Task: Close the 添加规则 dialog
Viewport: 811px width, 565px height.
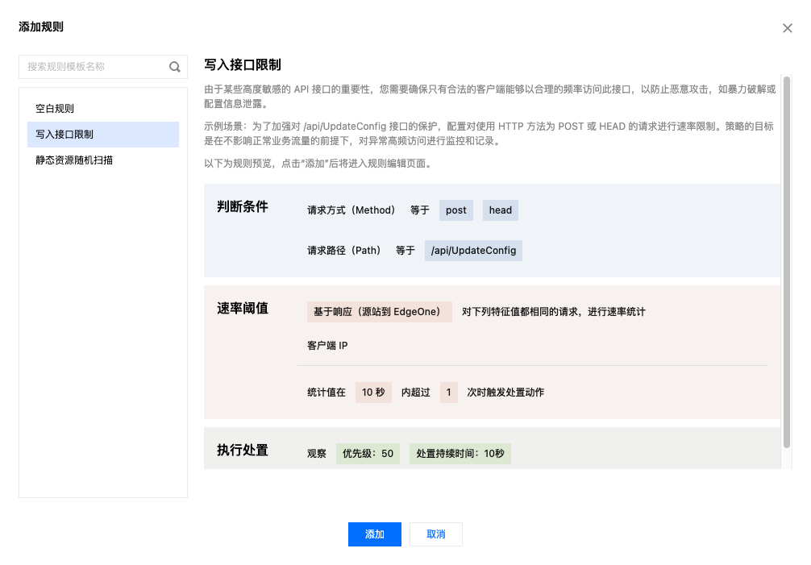Action: click(x=788, y=28)
